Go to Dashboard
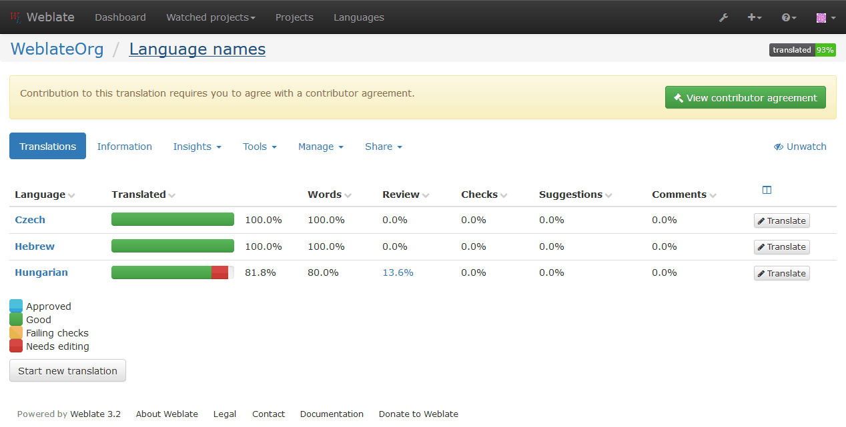This screenshot has height=427, width=846. point(120,17)
